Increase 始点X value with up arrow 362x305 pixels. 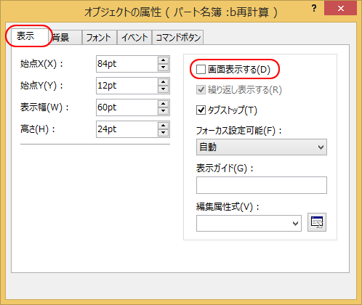point(163,60)
